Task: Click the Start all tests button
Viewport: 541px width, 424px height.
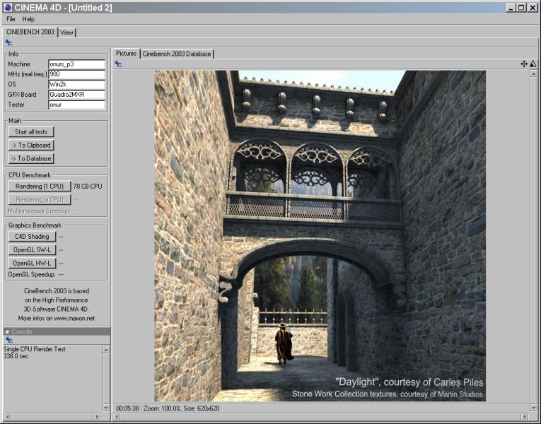Action: point(31,131)
